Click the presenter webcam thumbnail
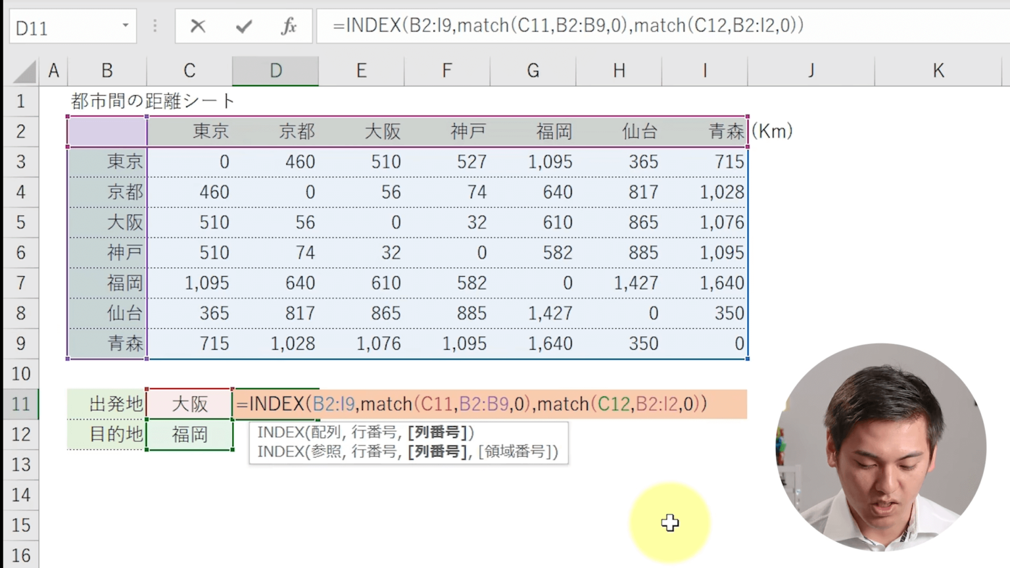Image resolution: width=1010 pixels, height=568 pixels. [881, 448]
